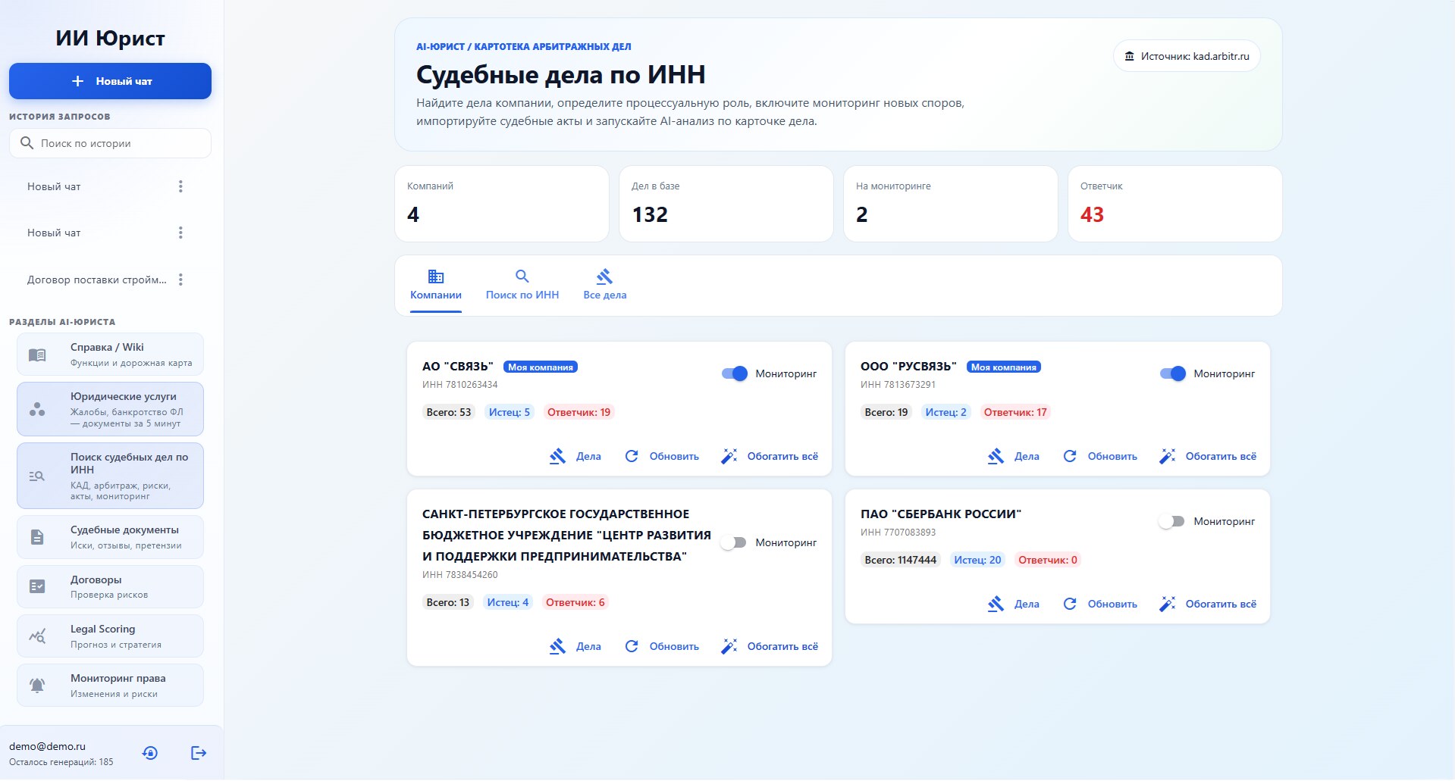
Task: Open Дела label in ПАО "СБЕРБАНК РОССИИ" card
Action: pos(1027,604)
